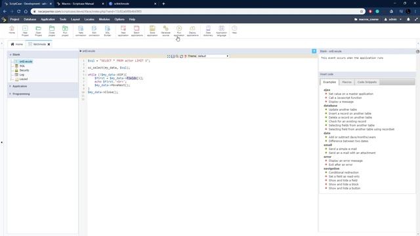Click 'Conditional redirection' example link
This screenshot has height=236, width=420.
343,172
